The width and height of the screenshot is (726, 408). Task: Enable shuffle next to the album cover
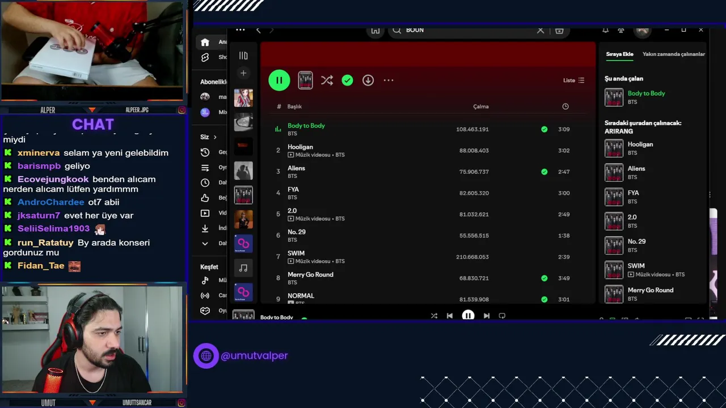click(x=327, y=80)
